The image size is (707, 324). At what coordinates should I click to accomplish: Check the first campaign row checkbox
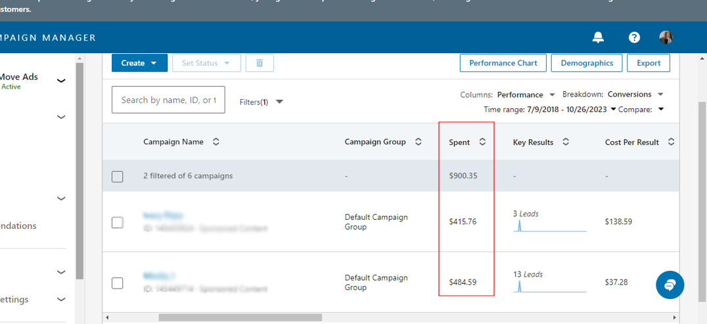118,222
